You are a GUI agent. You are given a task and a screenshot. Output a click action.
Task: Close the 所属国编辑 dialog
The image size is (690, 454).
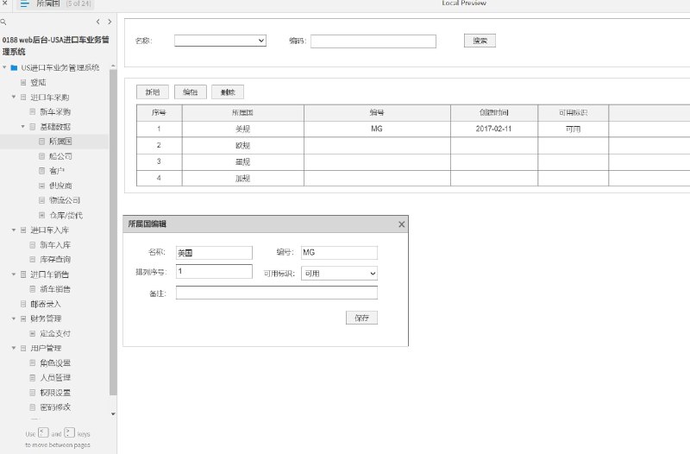401,224
